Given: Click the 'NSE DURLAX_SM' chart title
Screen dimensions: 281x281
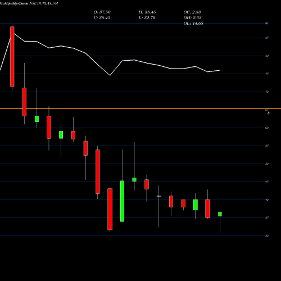Looking at the screenshot, I should pos(44,3).
